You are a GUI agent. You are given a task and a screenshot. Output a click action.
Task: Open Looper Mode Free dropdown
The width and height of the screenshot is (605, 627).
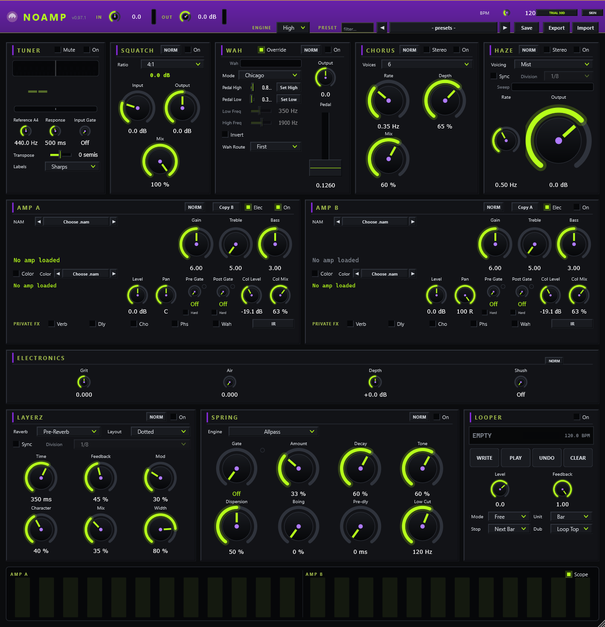click(509, 516)
